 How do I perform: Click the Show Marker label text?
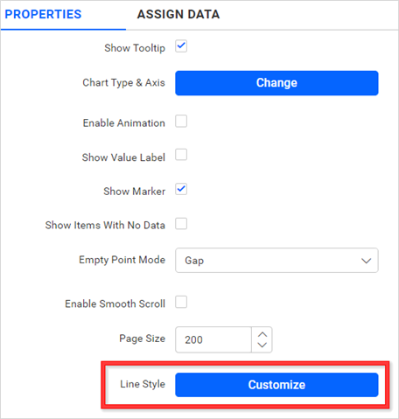[x=135, y=192]
